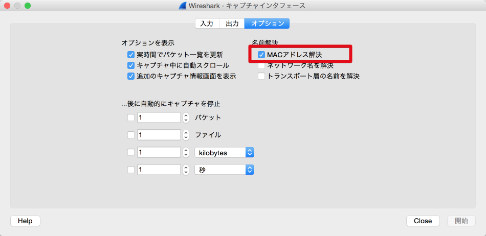The image size is (486, 236).
Task: Enable auto-stop by 秒 checkbox
Action: pos(131,170)
